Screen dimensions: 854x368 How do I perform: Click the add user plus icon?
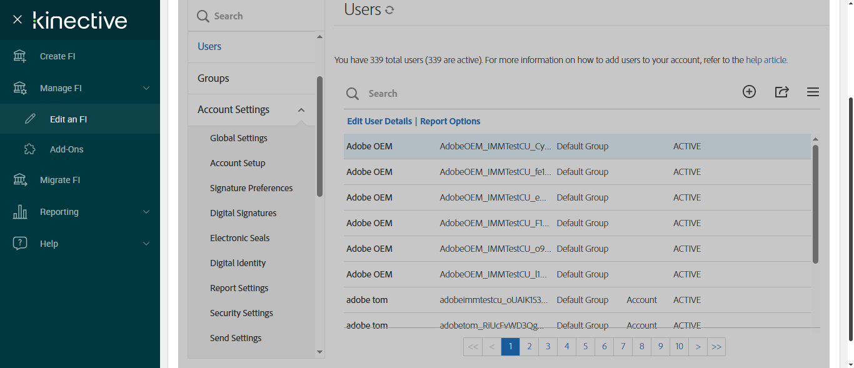pos(749,92)
